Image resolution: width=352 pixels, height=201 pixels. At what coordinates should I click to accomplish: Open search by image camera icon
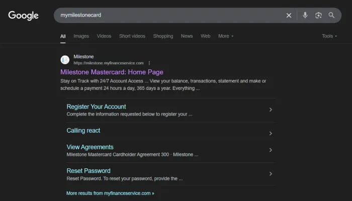tap(318, 15)
